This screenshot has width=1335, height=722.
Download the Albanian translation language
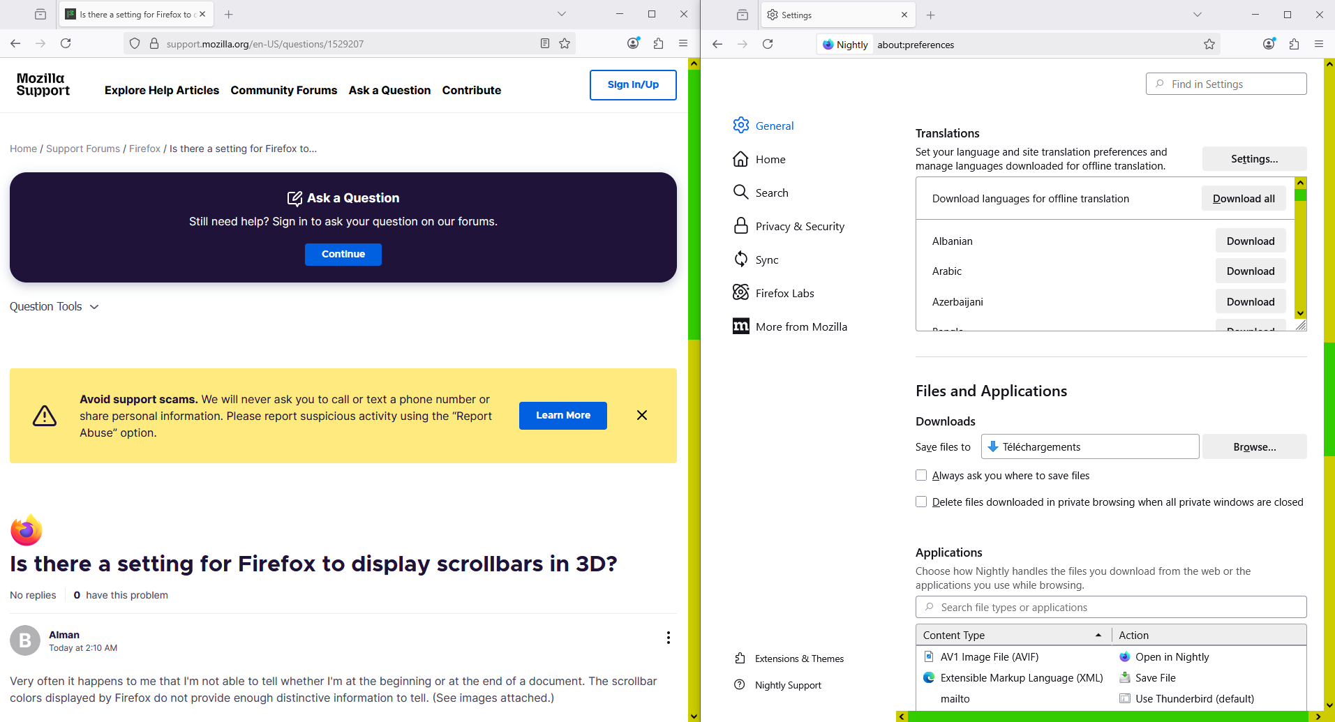[x=1251, y=241]
